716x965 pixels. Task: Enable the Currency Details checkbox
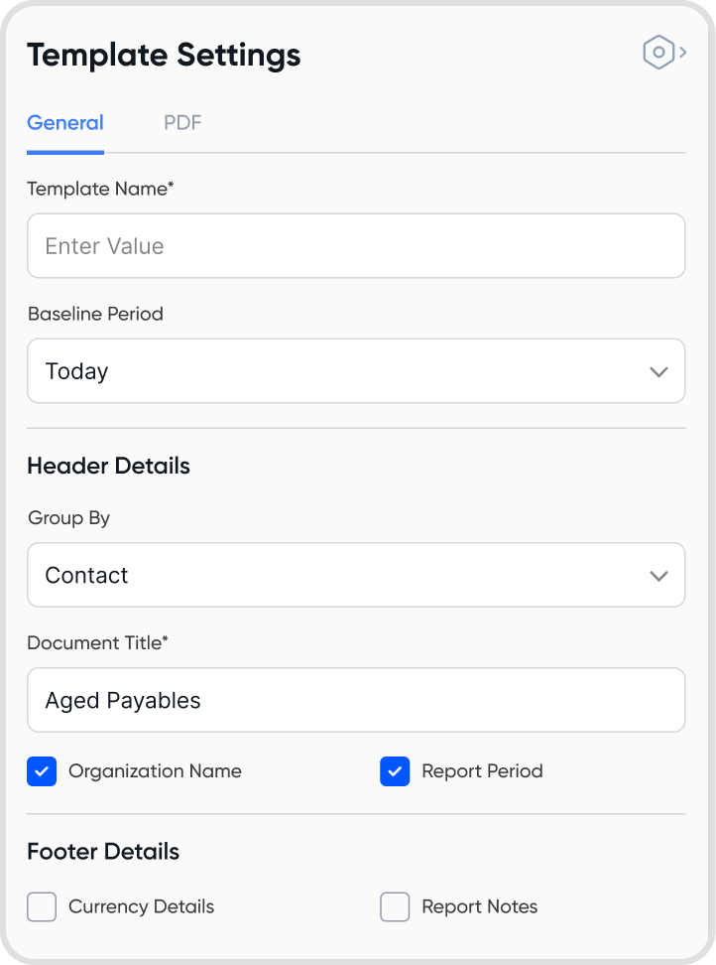[42, 906]
